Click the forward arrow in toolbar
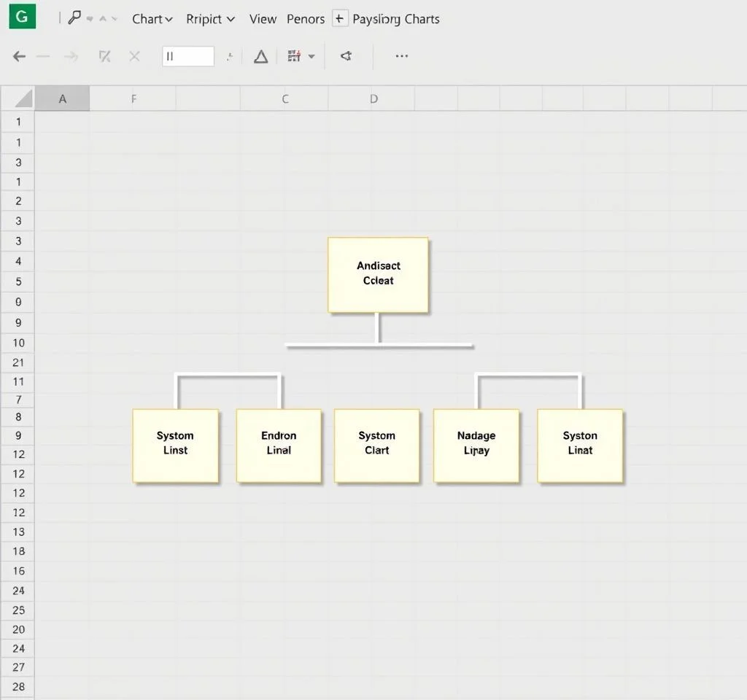This screenshot has width=747, height=700. (x=71, y=56)
